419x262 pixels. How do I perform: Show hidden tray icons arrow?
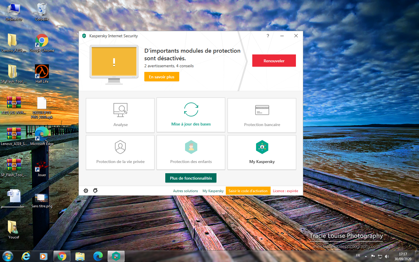pyautogui.click(x=366, y=256)
